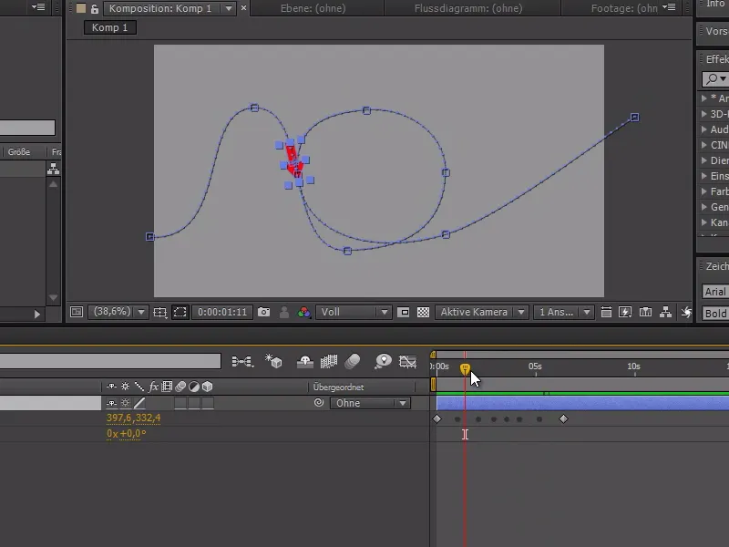729x547 pixels.
Task: Toggle hide shy layers timeline button
Action: [305, 361]
